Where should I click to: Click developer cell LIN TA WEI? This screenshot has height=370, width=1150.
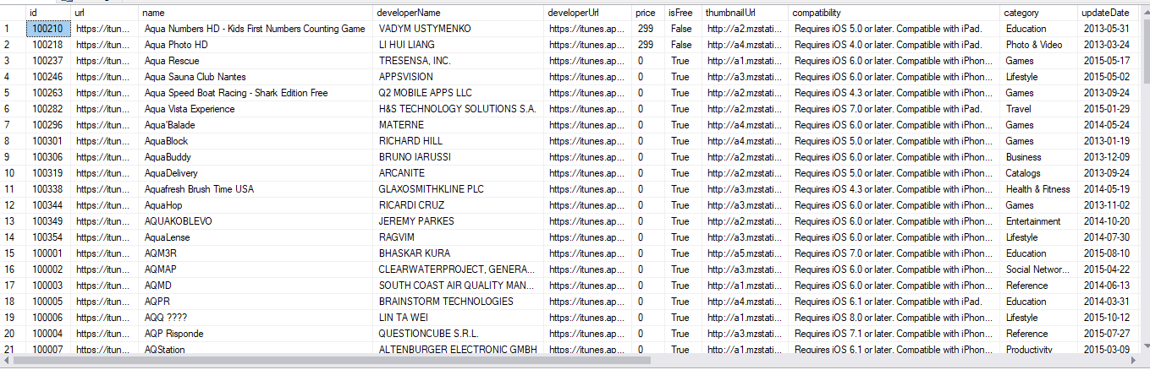point(459,318)
